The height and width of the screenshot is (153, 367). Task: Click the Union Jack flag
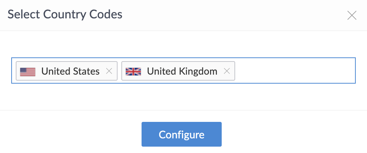[133, 71]
